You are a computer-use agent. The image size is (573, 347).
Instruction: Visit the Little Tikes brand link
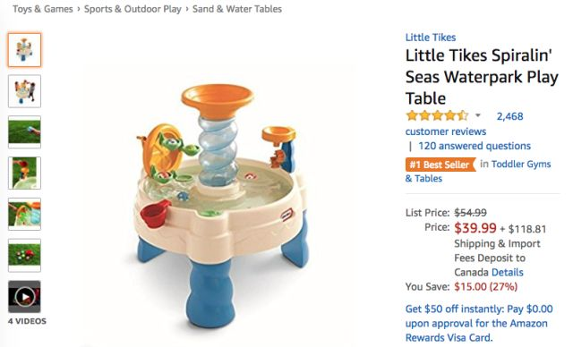(431, 38)
